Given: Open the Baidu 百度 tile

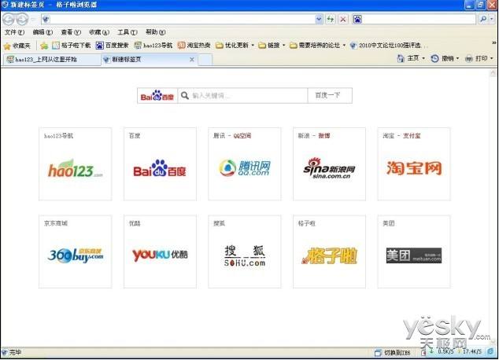Looking at the screenshot, I should (160, 164).
